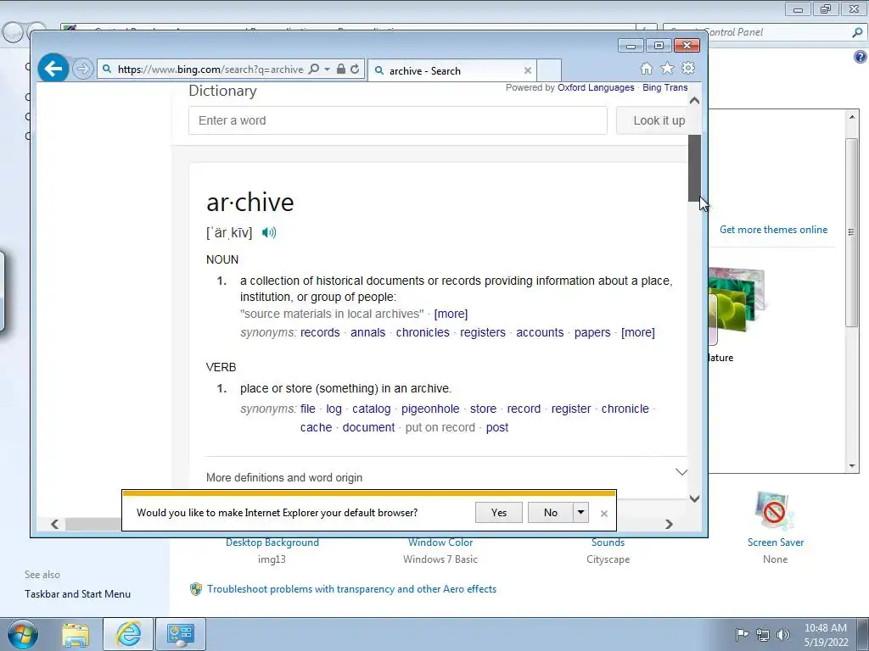
Task: Open the synonym 'annals'
Action: (x=368, y=332)
